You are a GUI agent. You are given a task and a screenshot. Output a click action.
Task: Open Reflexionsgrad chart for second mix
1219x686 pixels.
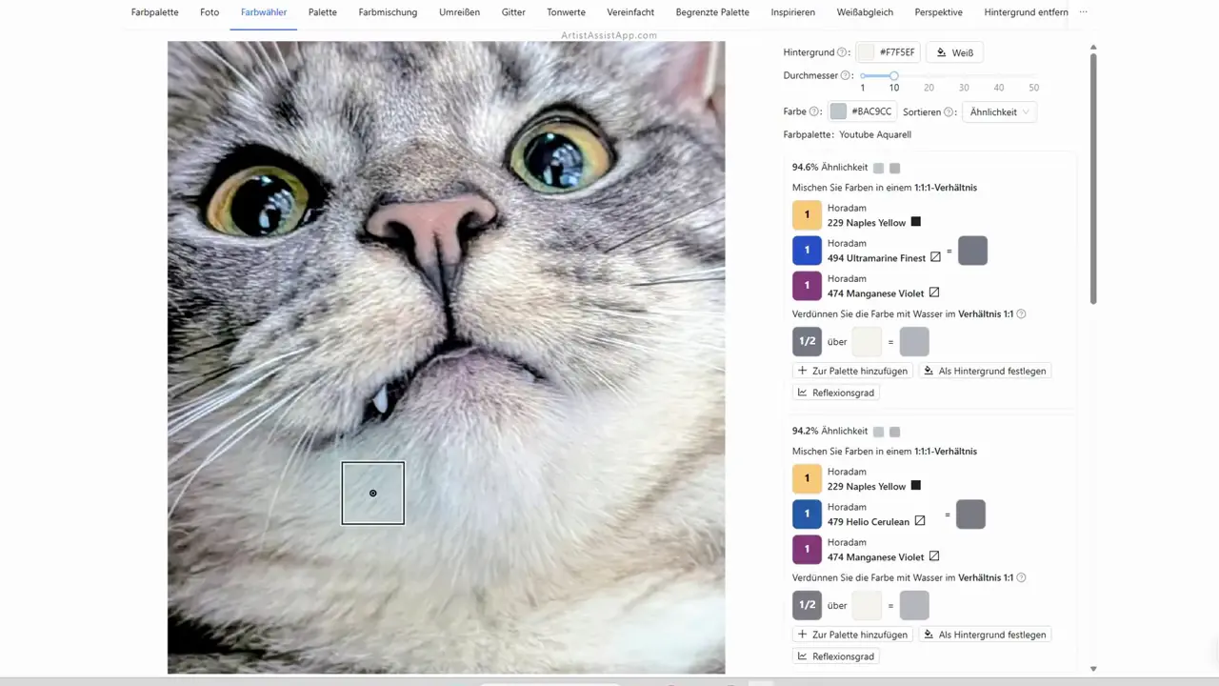pos(836,656)
